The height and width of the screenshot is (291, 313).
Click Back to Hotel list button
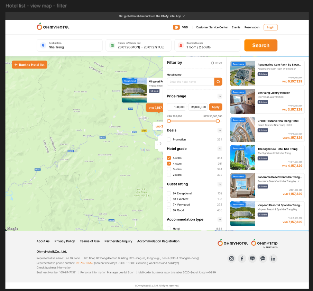pos(29,65)
